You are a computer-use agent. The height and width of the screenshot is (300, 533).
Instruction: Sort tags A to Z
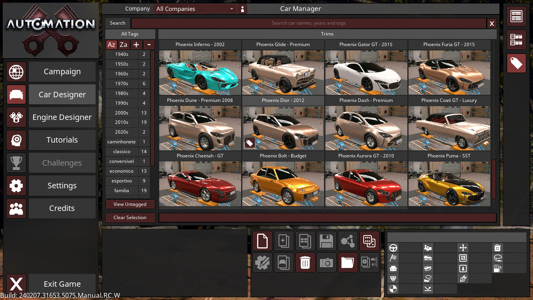pos(111,45)
